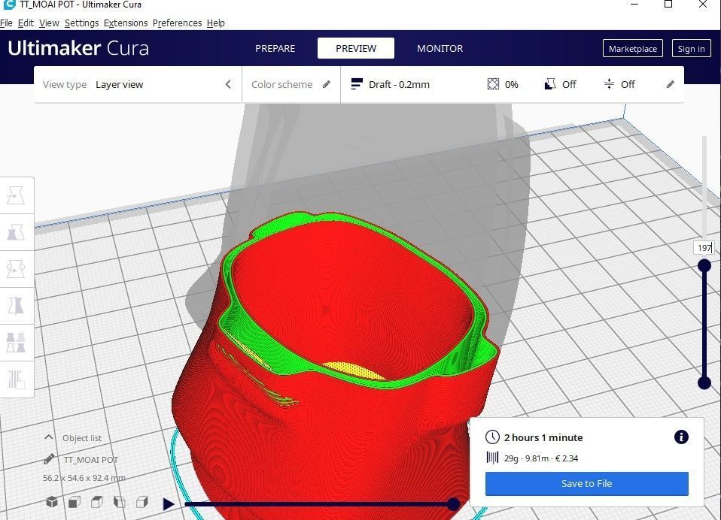The width and height of the screenshot is (721, 520).
Task: Collapse the Object list
Action: click(48, 437)
